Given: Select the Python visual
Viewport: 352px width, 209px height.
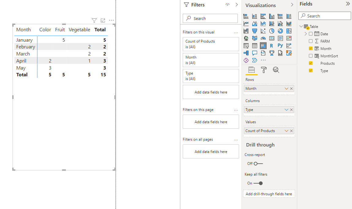Looking at the screenshot, I should coord(280,46).
